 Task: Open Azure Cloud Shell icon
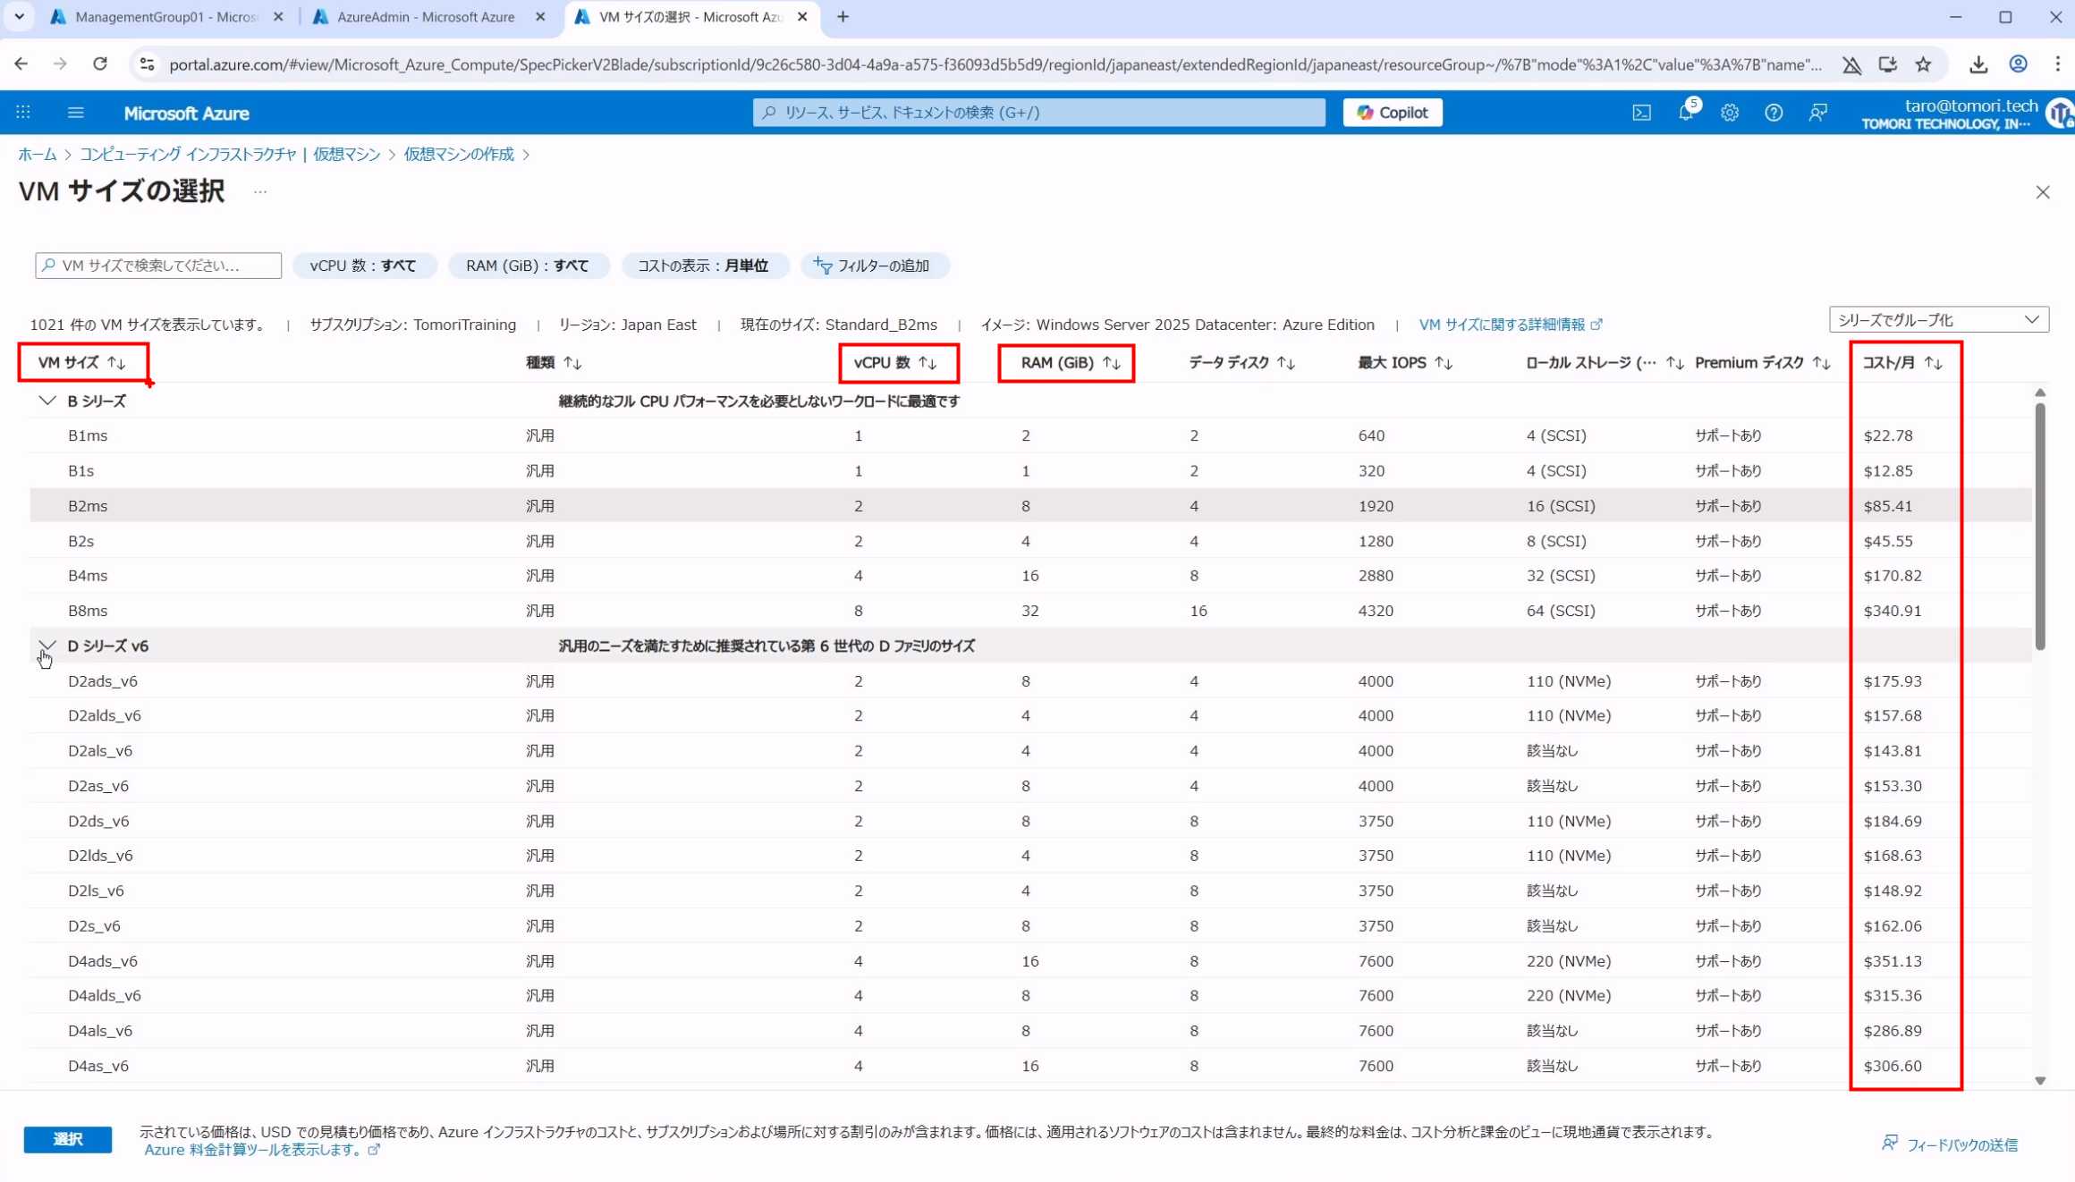(x=1641, y=113)
